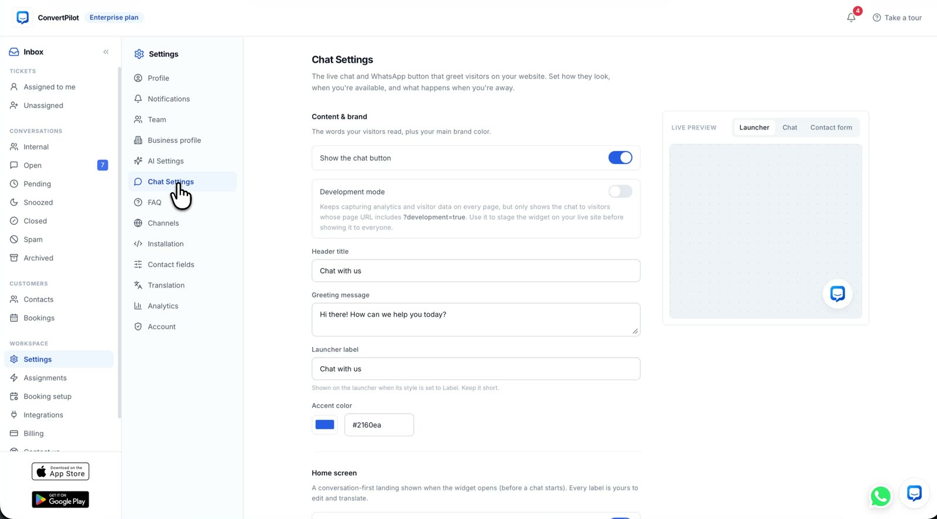Open the Open conversations list
The height and width of the screenshot is (519, 937).
(x=59, y=165)
